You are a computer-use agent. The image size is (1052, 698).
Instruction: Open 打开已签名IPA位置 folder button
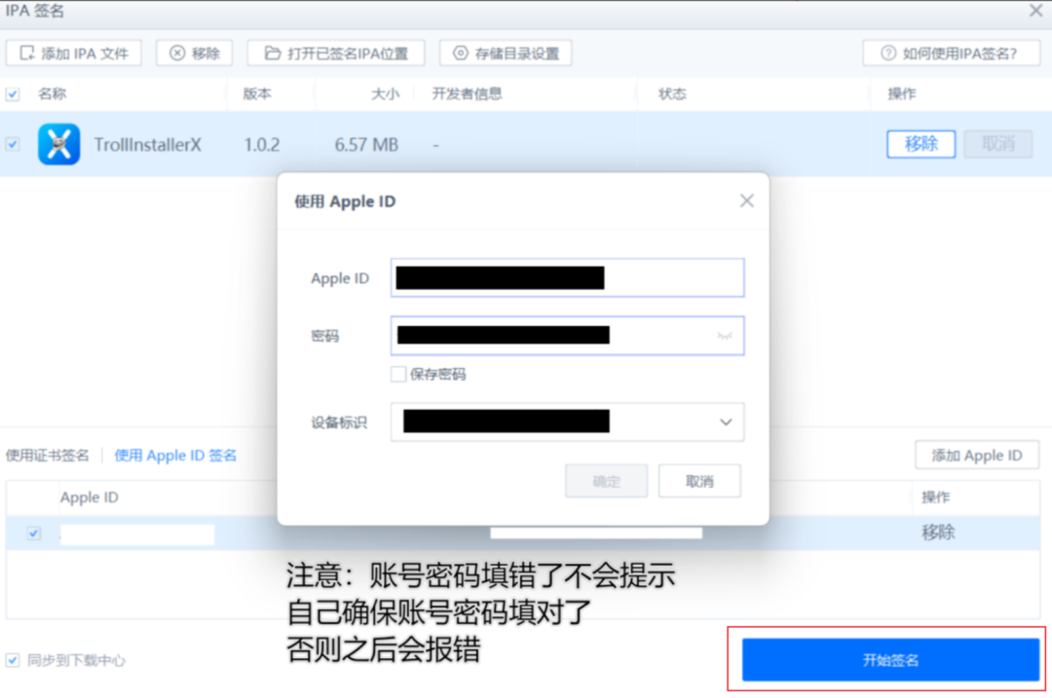336,53
